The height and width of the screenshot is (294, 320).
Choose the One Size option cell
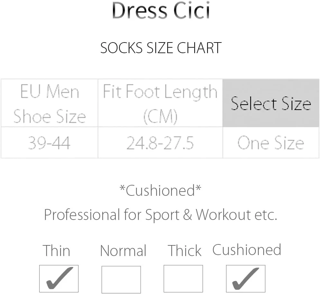click(x=271, y=143)
